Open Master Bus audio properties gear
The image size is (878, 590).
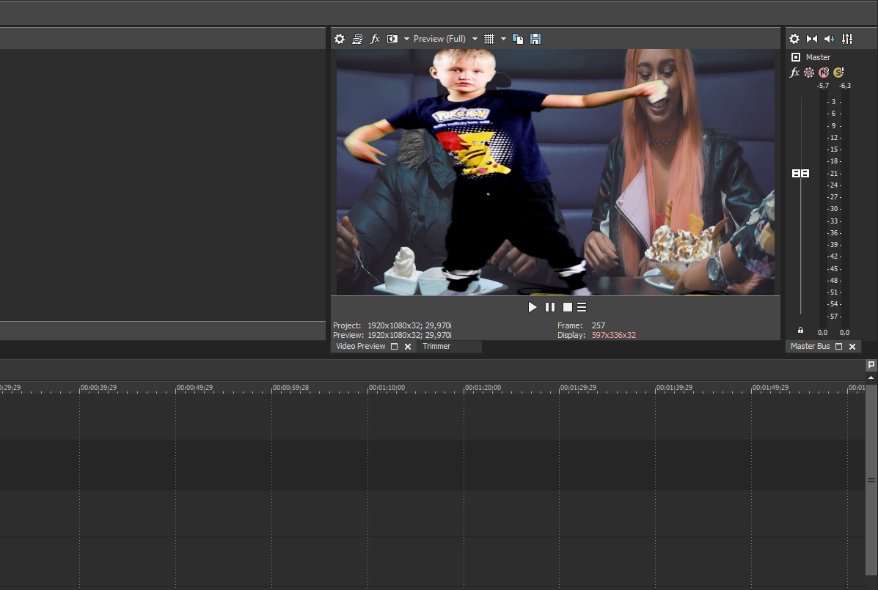tap(794, 39)
